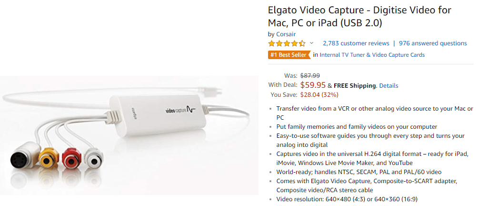Click the shipping Details link
This screenshot has height=206, width=478.
point(388,86)
